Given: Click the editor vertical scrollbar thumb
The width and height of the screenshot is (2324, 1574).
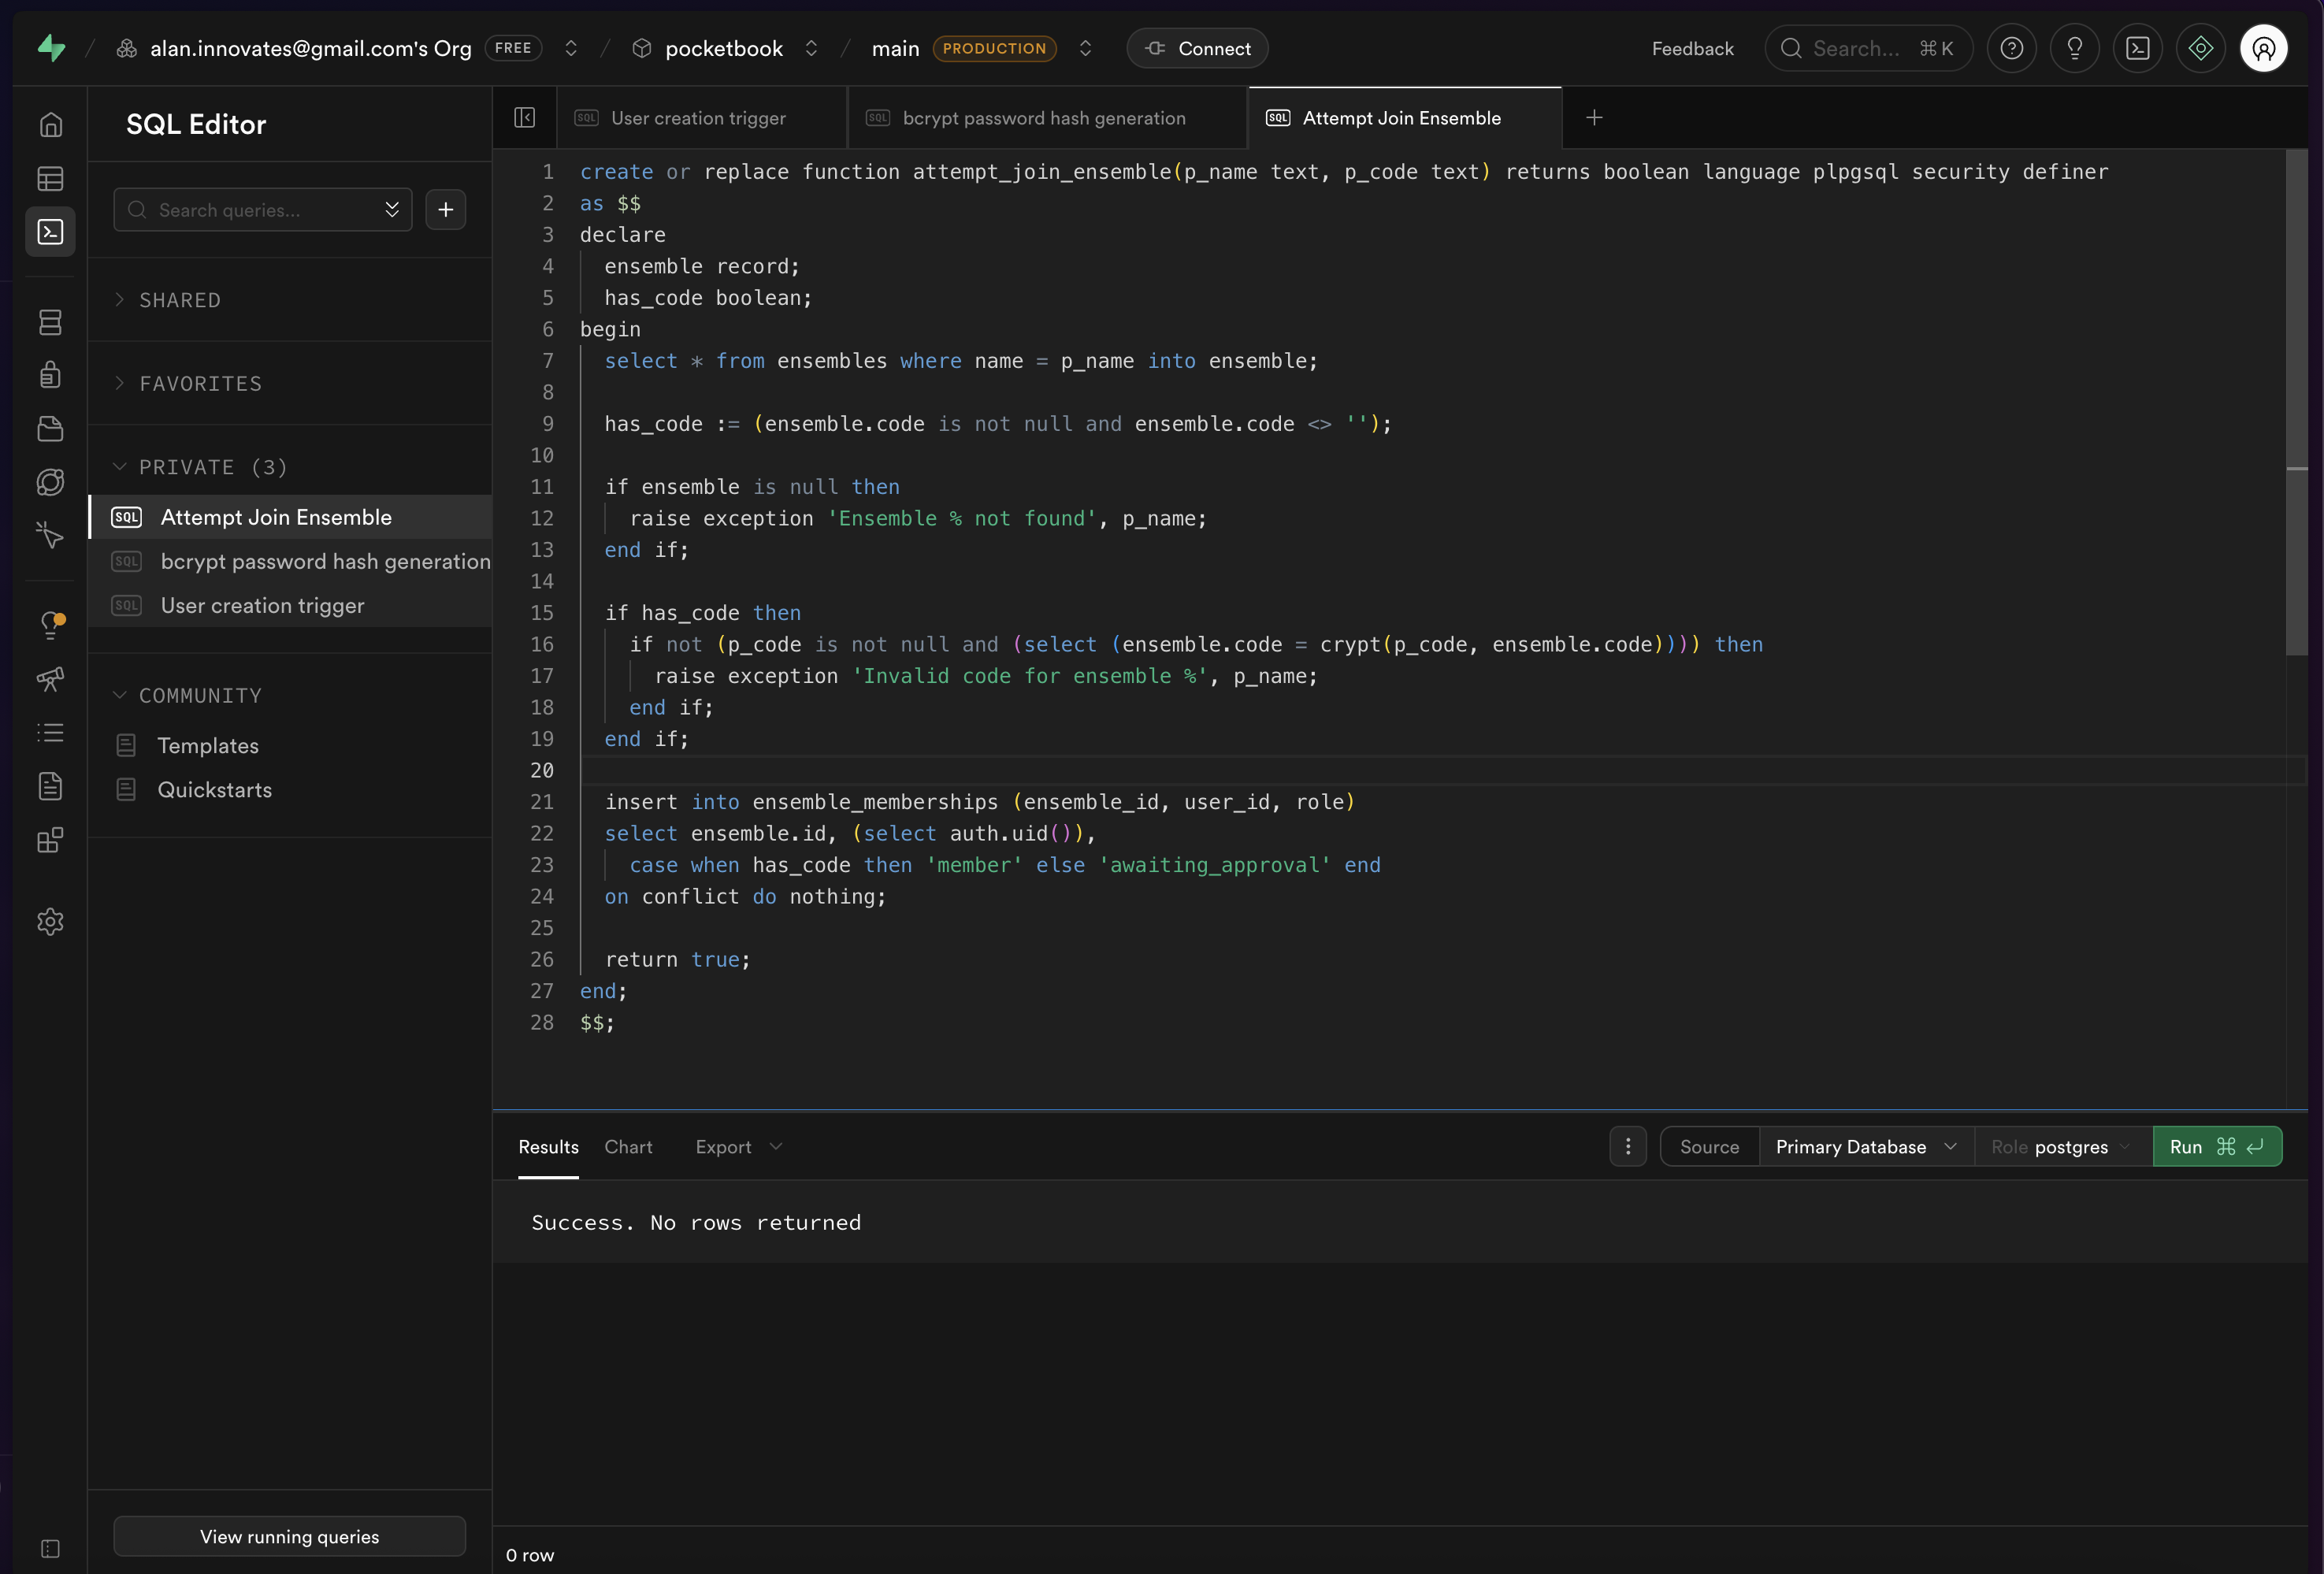Looking at the screenshot, I should tap(2296, 400).
